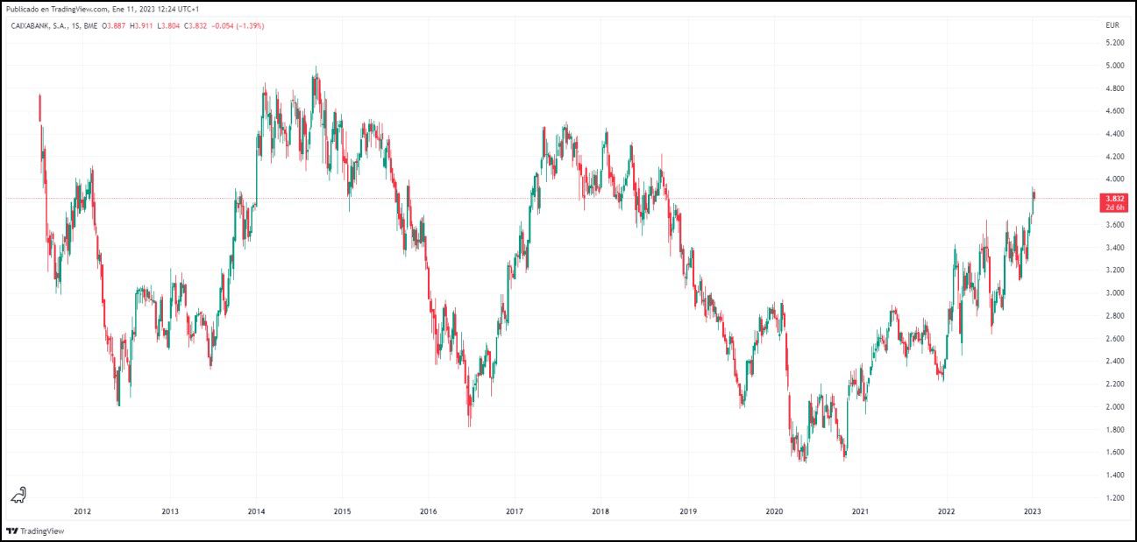The width and height of the screenshot is (1137, 542).
Task: Click the 1.200 level on price scale
Action: click(1114, 497)
